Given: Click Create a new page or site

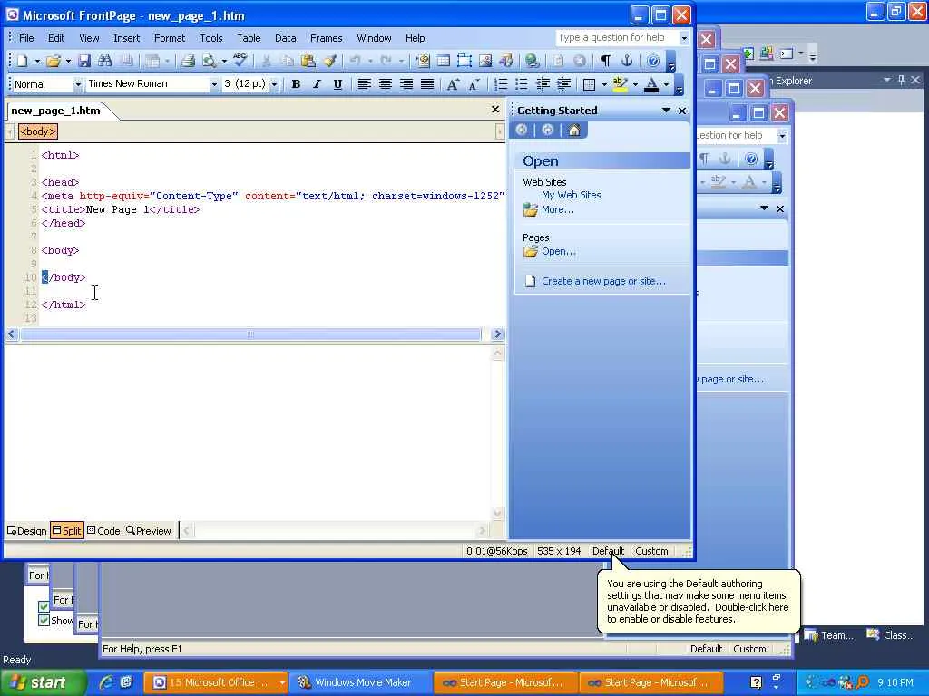Looking at the screenshot, I should [x=603, y=281].
